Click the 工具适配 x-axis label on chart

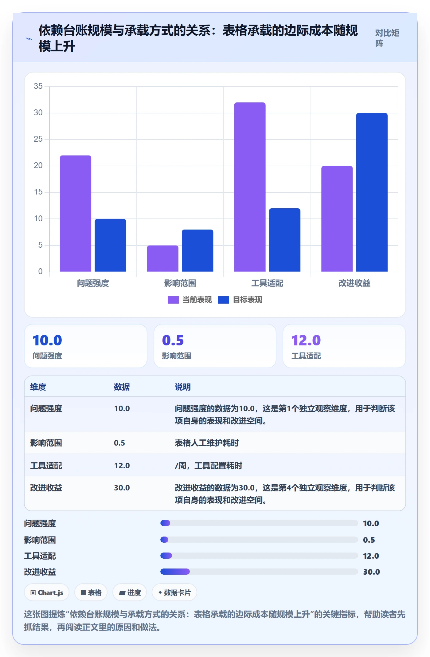tap(267, 283)
